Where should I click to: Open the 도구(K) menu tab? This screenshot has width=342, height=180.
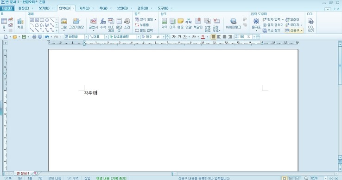click(x=163, y=8)
